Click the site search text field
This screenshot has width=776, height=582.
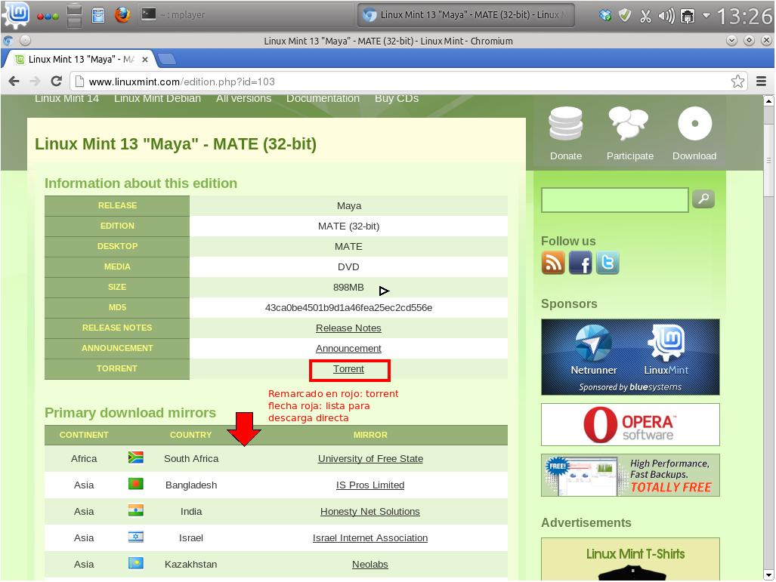614,200
